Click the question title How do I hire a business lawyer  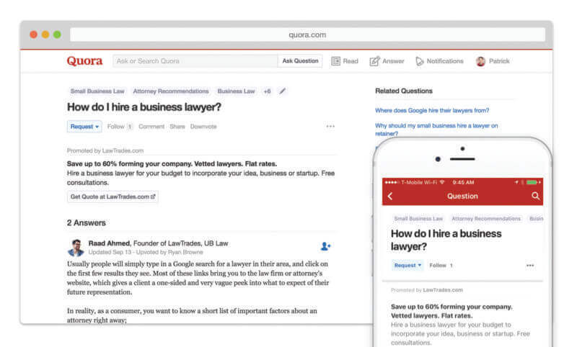pos(144,107)
